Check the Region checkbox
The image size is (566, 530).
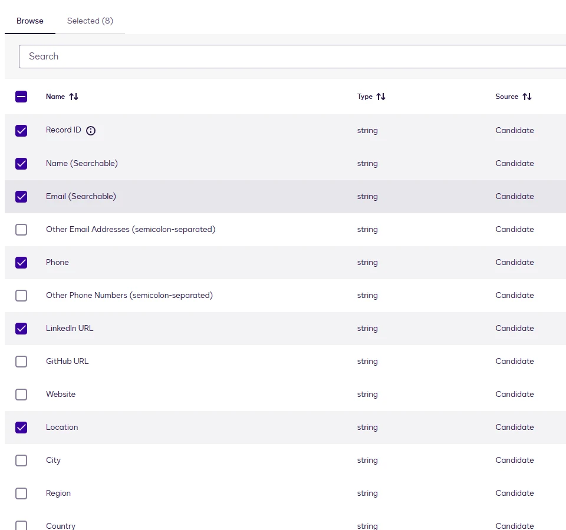click(21, 493)
